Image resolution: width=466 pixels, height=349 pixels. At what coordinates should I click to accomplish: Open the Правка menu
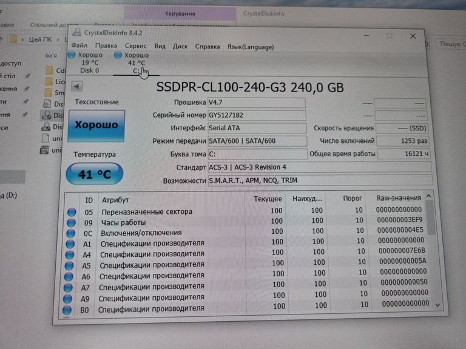click(x=106, y=45)
